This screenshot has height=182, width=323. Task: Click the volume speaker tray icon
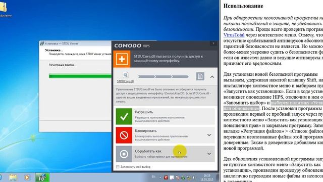click(194, 177)
